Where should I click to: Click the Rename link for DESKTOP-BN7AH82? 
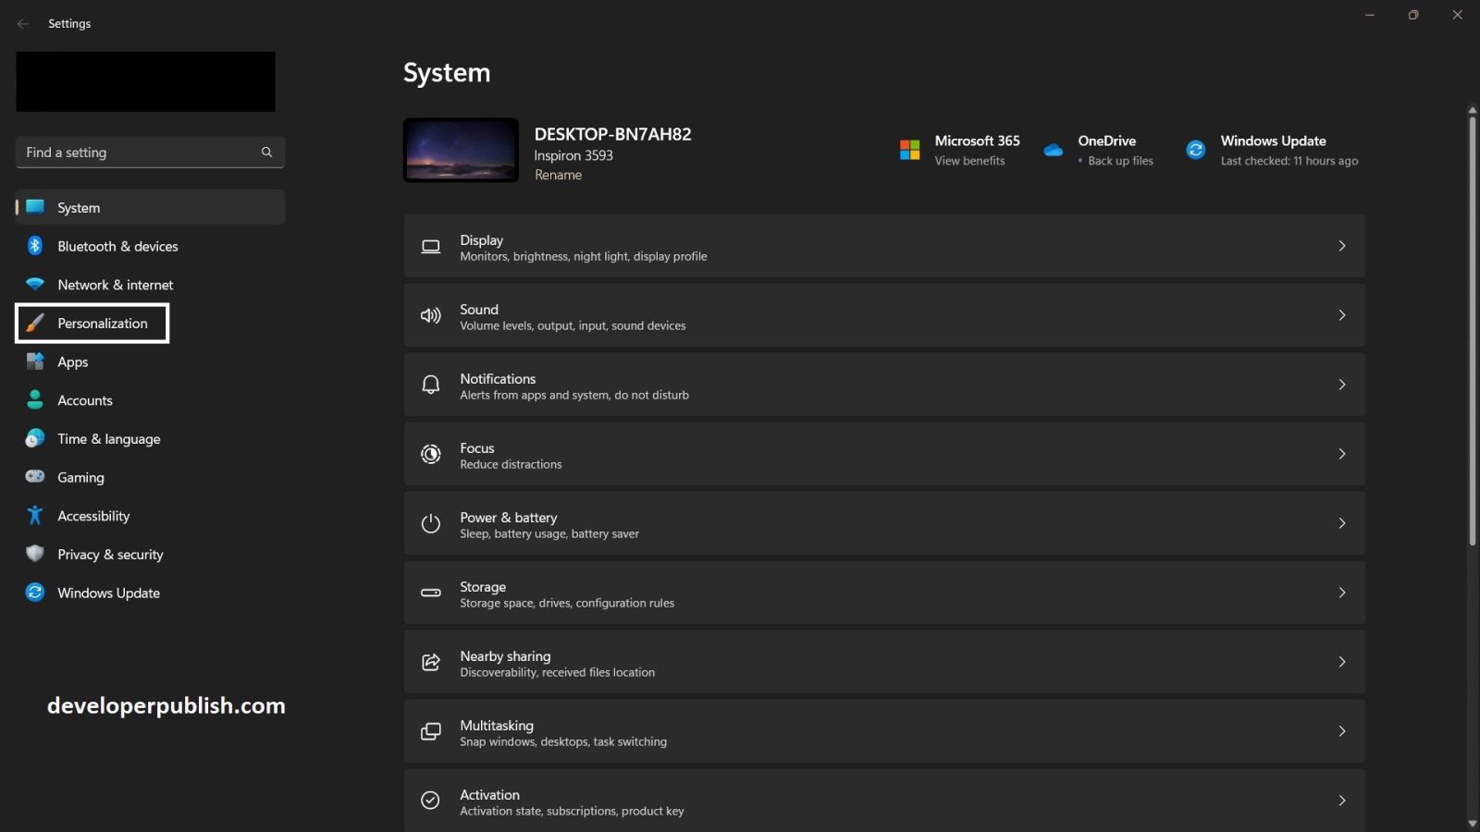(558, 175)
